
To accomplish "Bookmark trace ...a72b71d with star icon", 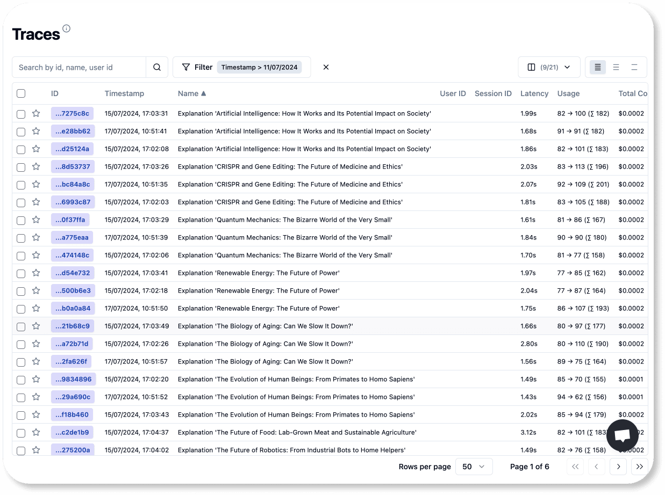I will point(36,344).
